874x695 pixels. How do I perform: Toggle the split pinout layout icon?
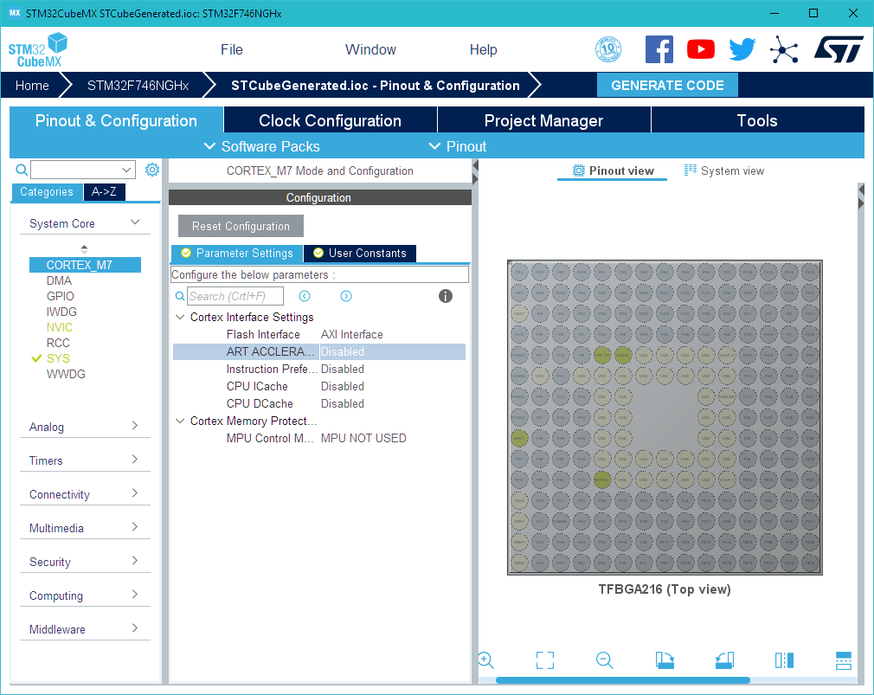tap(844, 660)
